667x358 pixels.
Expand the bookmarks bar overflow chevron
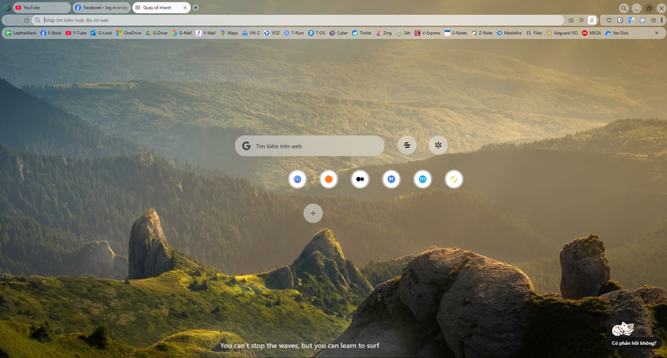pyautogui.click(x=657, y=33)
